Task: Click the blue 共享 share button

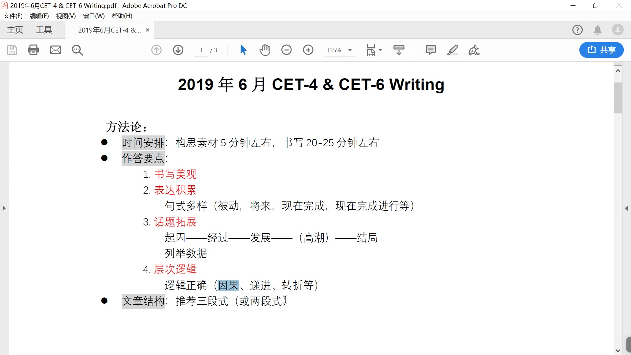Action: point(601,50)
